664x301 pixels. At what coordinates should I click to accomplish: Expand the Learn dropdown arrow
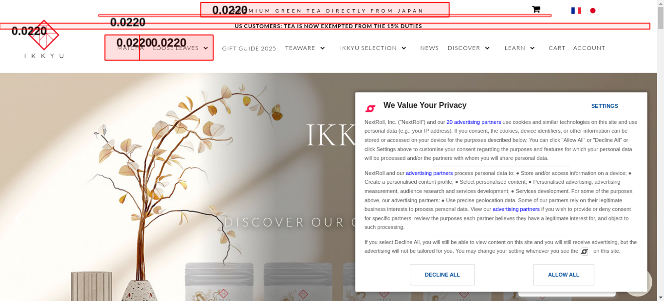pyautogui.click(x=532, y=48)
